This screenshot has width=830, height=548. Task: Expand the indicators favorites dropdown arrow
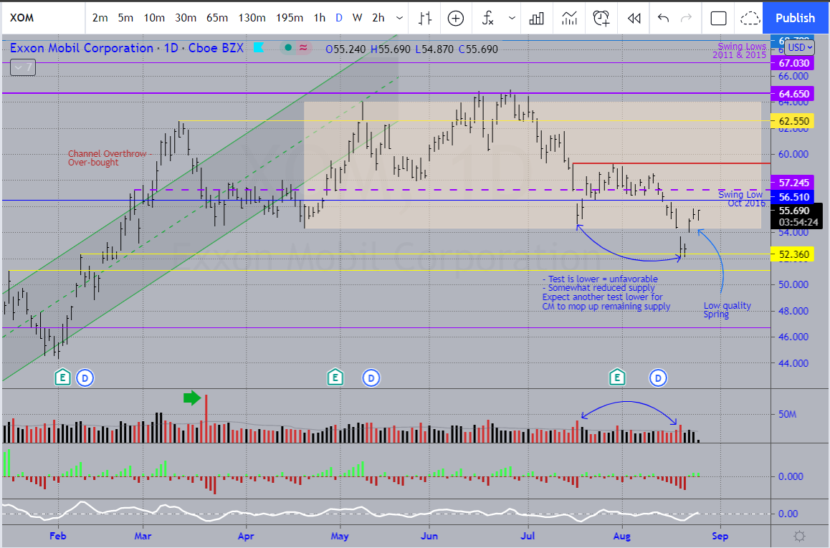click(511, 18)
